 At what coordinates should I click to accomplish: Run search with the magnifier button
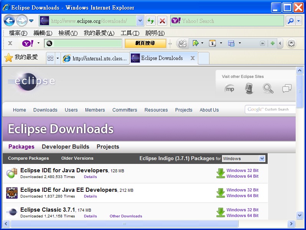click(291, 21)
